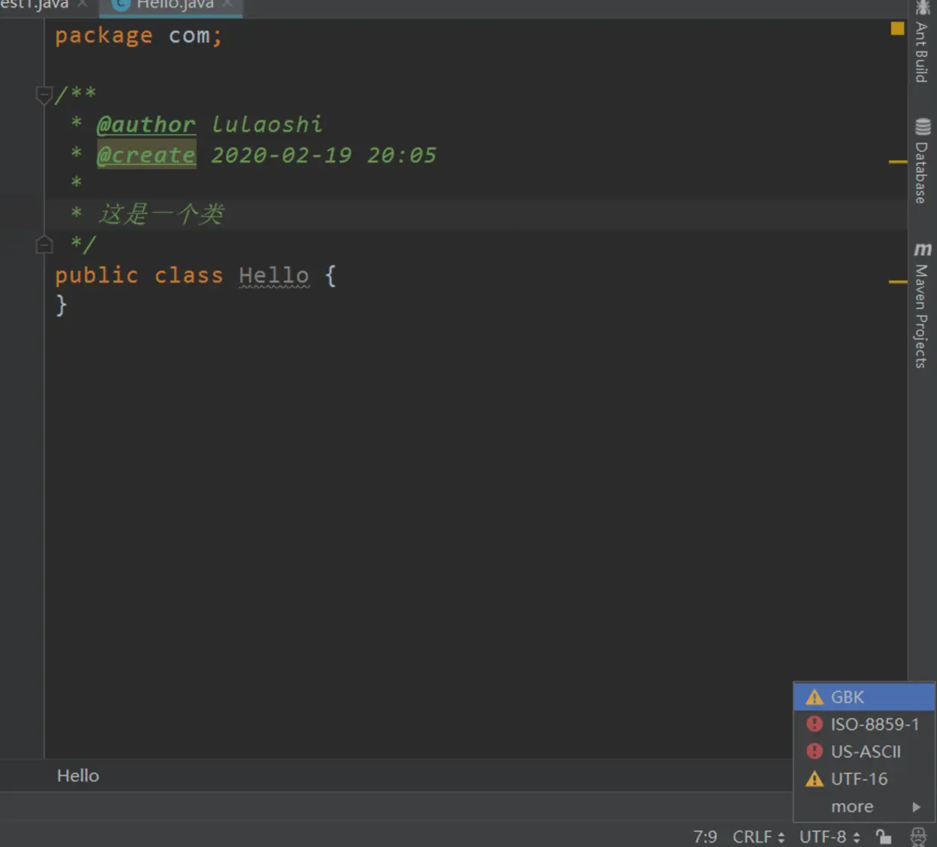Click the highlighted @create tag

146,155
